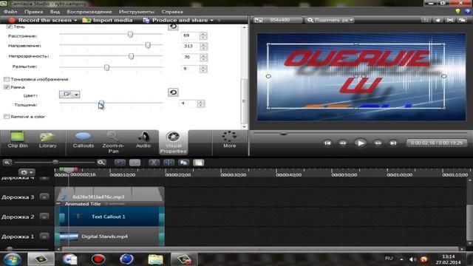Click the timeline Paste icon
Viewport: 473px width, 266px height.
(199, 163)
